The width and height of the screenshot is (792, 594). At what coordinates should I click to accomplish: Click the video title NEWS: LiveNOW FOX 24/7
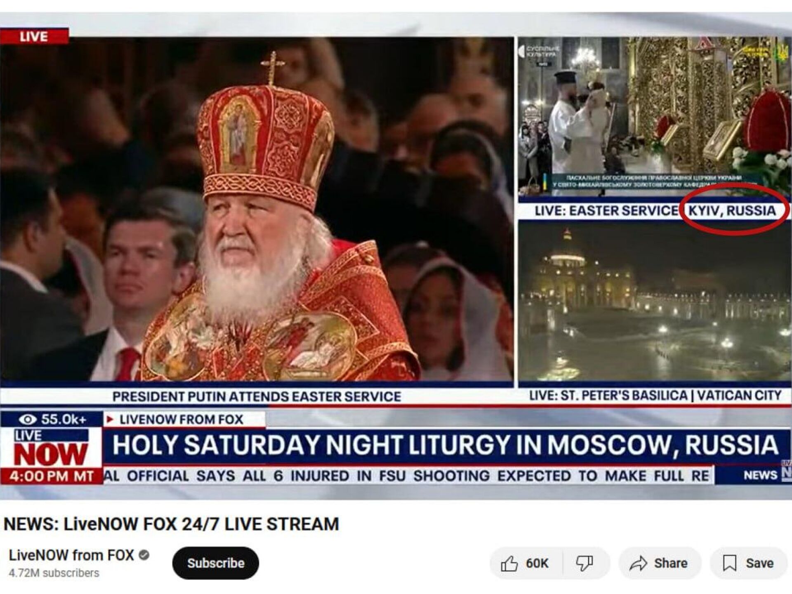(x=171, y=524)
